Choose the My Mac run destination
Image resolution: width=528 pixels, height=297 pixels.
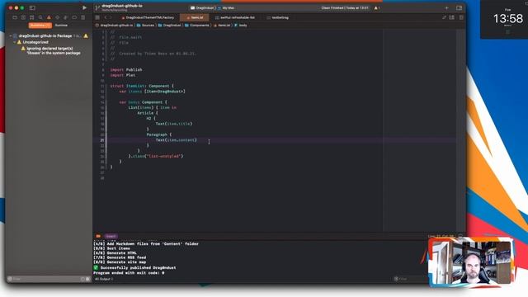226,7
